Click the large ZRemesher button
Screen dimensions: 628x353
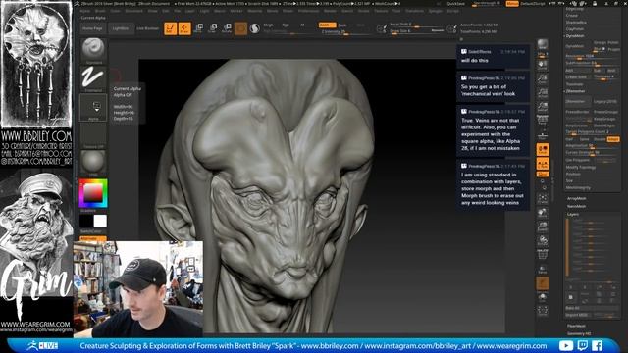[x=578, y=102]
